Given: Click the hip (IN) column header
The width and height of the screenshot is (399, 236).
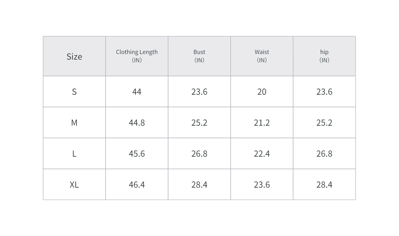Looking at the screenshot, I should pyautogui.click(x=324, y=56).
